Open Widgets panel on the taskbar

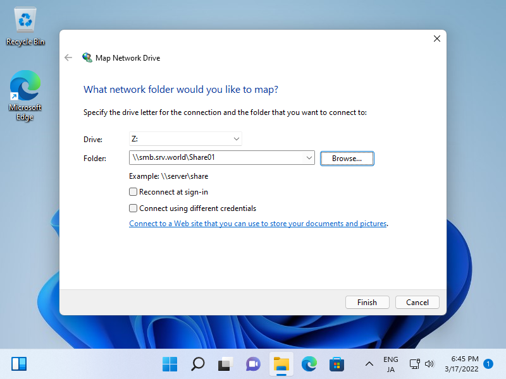click(x=19, y=364)
